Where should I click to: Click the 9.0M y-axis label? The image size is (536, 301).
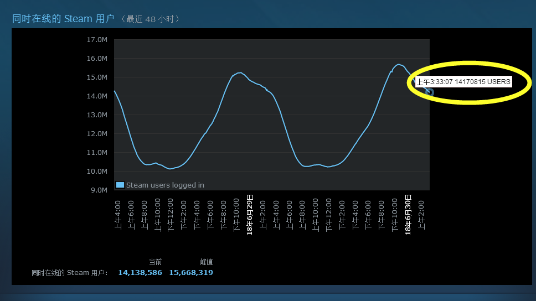pyautogui.click(x=99, y=190)
